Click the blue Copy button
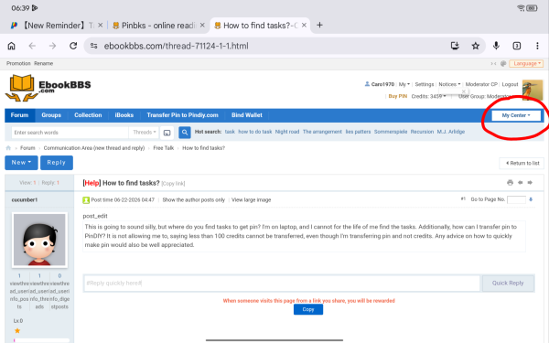The height and width of the screenshot is (343, 549). pos(308,309)
